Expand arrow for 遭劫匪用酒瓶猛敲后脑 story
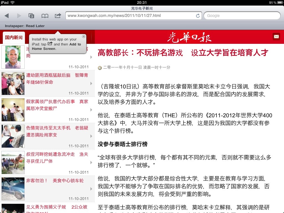284x213 pixels. tap(91, 83)
